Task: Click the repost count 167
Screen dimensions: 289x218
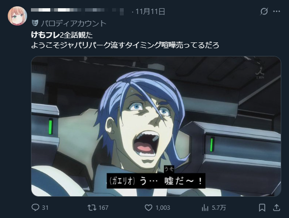Action: click(x=103, y=208)
